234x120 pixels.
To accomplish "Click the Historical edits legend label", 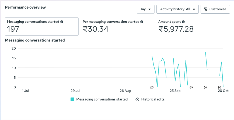I will pyautogui.click(x=153, y=99).
